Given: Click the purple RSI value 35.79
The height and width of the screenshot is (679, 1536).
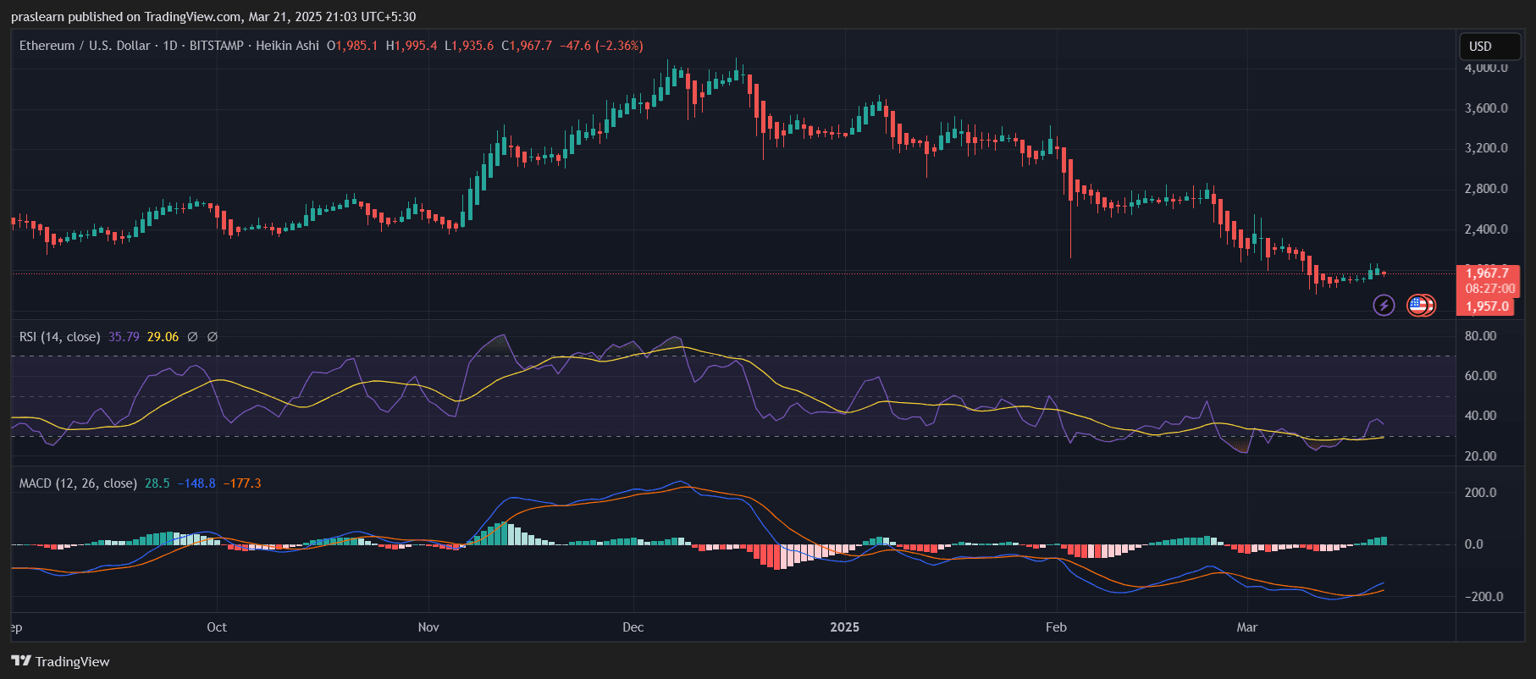Looking at the screenshot, I should coord(124,337).
